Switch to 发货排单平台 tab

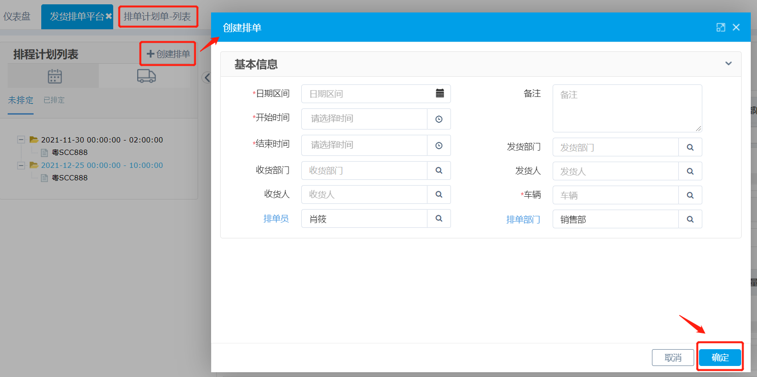(x=77, y=16)
